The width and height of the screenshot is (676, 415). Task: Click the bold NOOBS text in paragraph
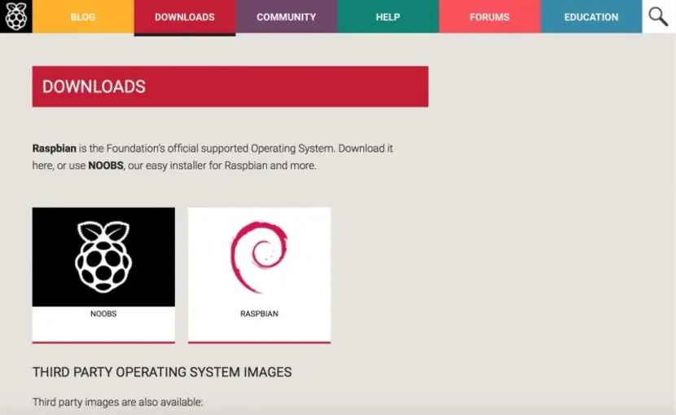click(x=106, y=166)
